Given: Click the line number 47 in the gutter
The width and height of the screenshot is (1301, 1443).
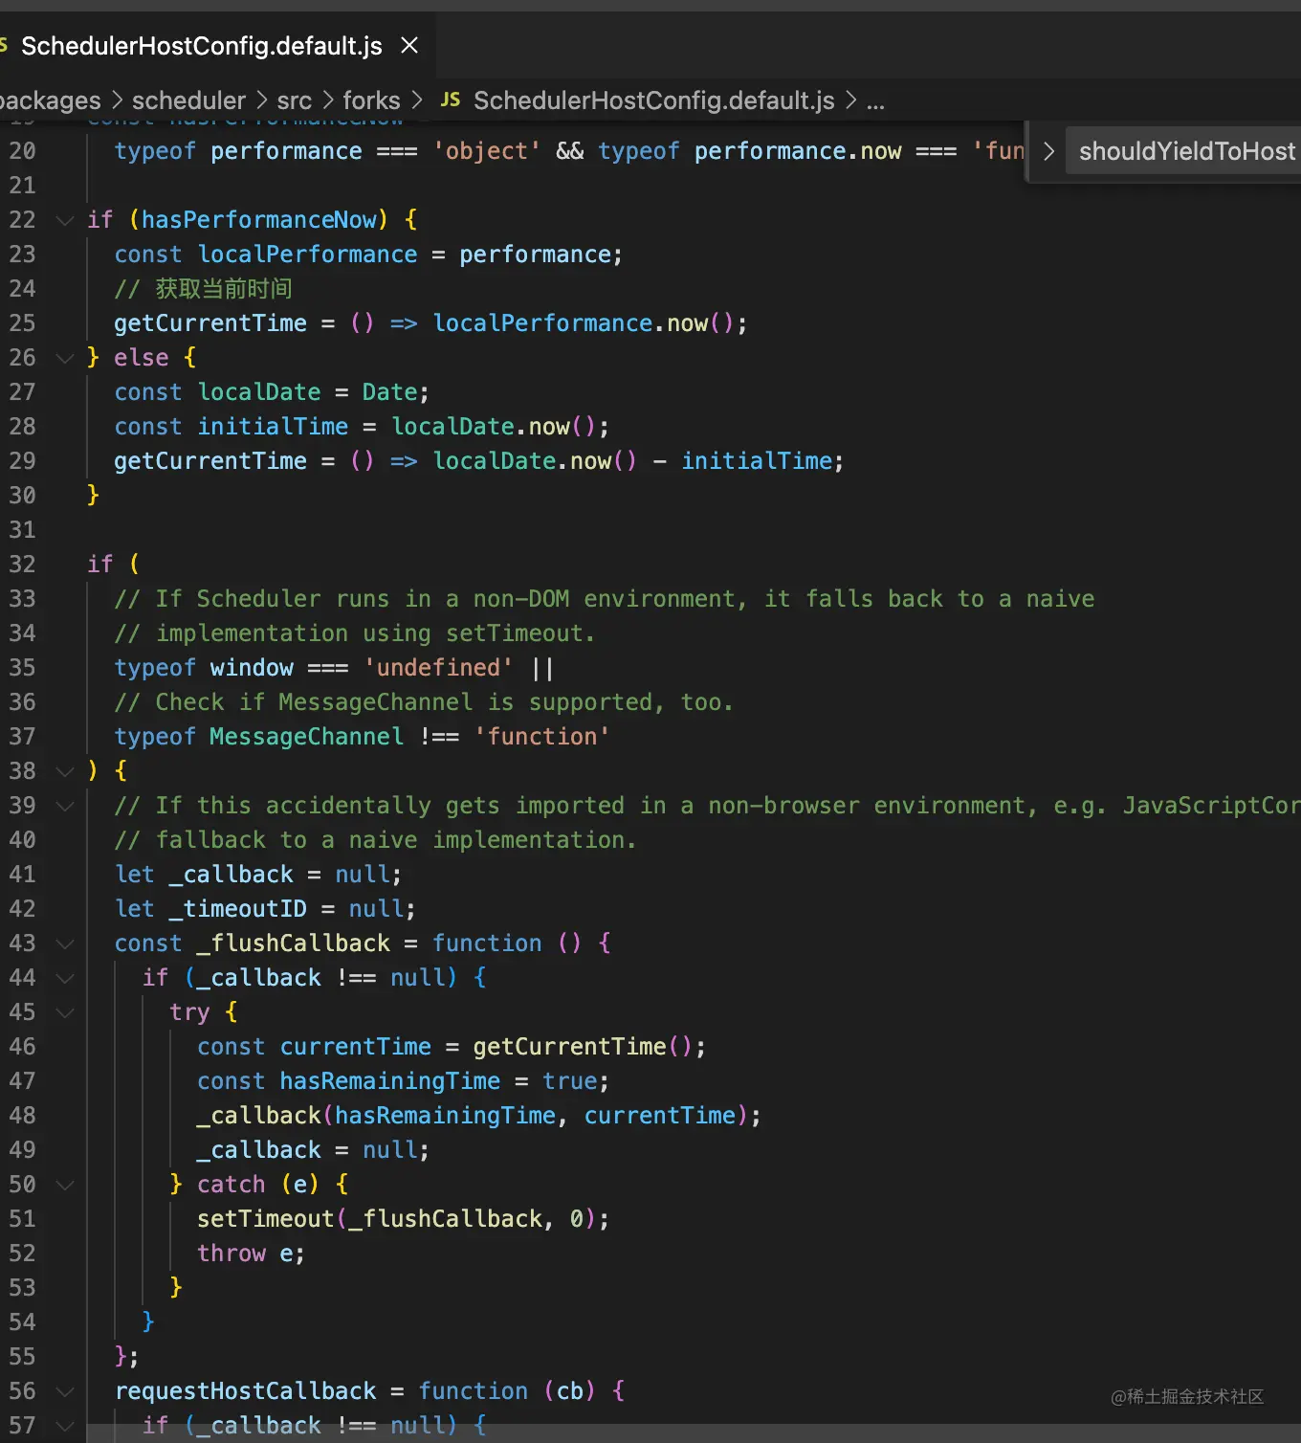Looking at the screenshot, I should (22, 1081).
